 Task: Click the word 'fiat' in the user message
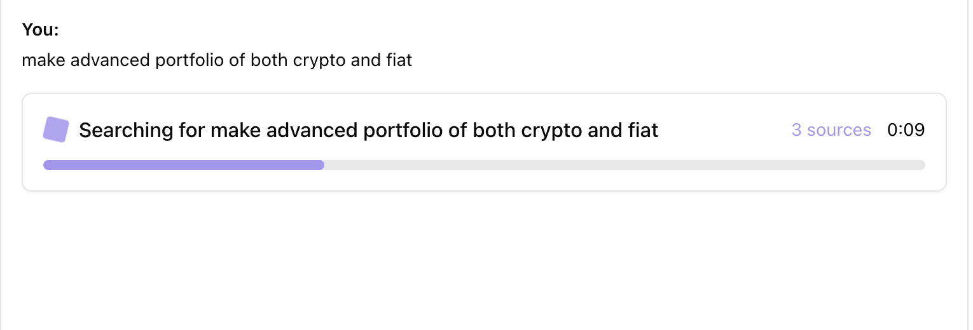point(399,60)
